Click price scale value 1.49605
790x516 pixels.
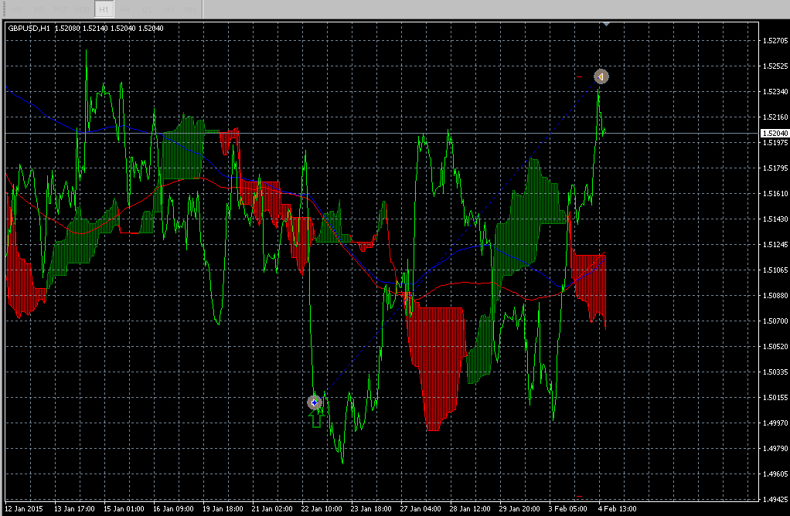[775, 474]
